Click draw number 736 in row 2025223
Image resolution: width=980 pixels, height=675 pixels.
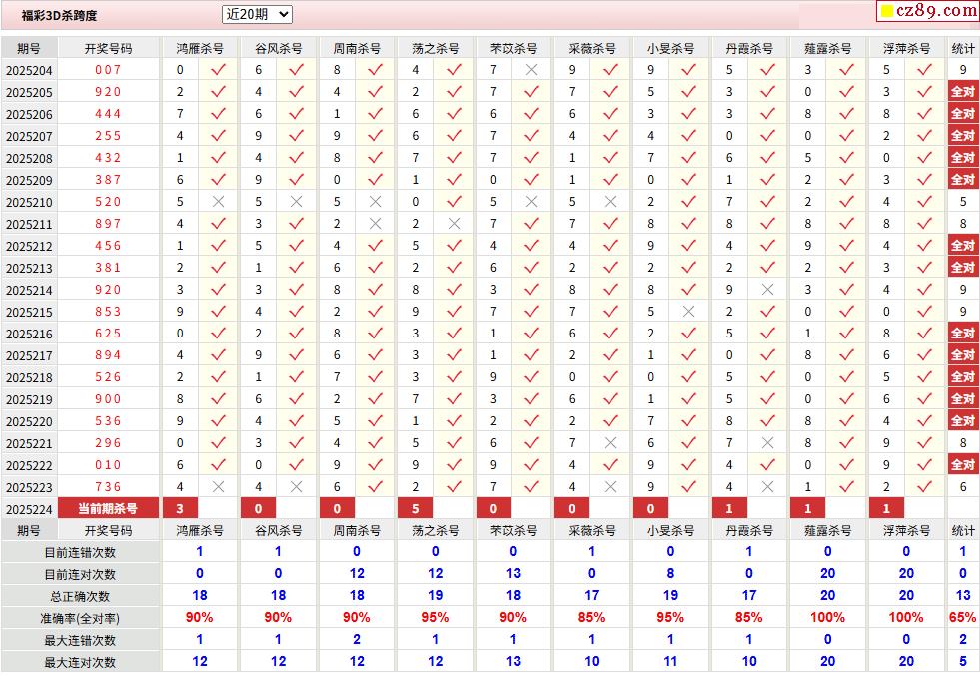point(108,487)
